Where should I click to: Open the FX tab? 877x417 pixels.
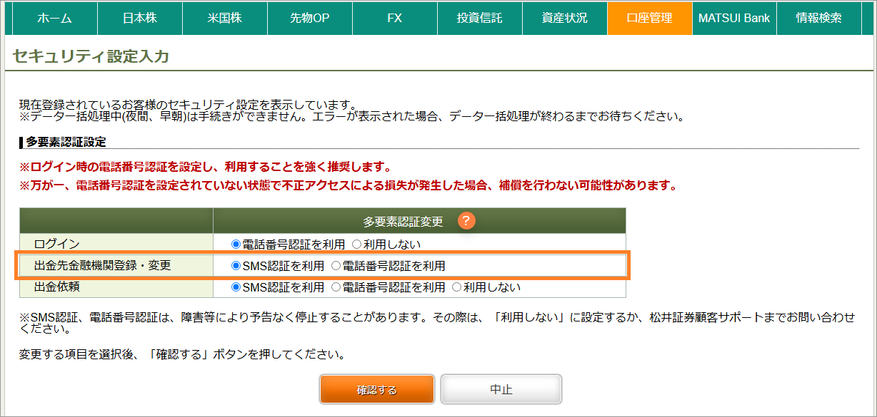click(395, 18)
